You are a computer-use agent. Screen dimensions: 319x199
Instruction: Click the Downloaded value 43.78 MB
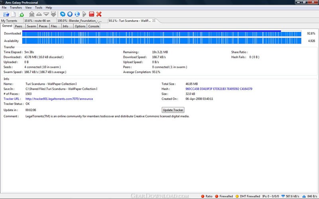44,57
